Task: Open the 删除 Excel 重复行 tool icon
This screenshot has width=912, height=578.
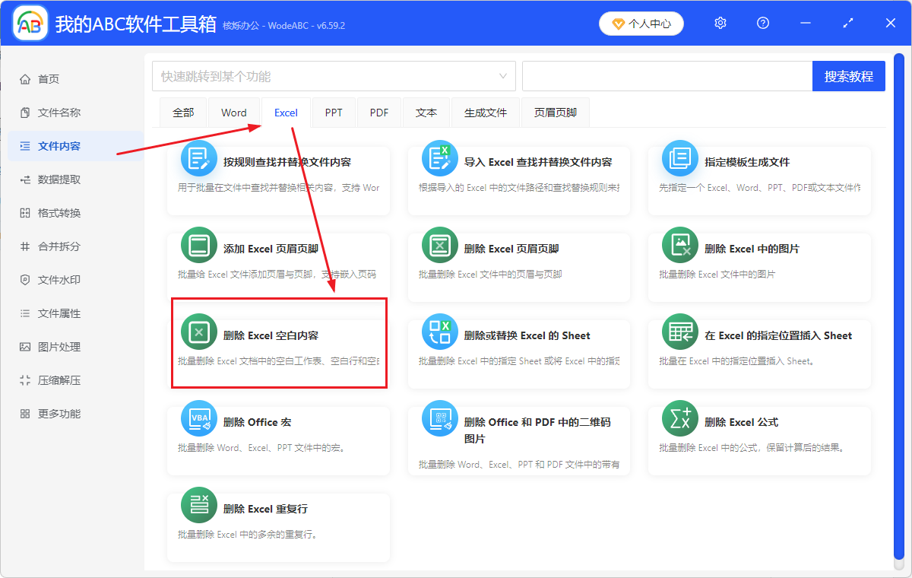Action: (198, 504)
